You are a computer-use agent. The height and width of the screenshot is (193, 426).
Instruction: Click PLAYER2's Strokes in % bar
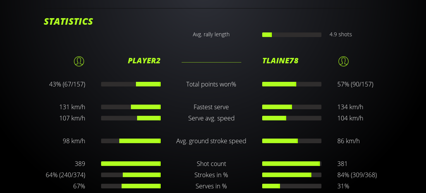[131, 175]
